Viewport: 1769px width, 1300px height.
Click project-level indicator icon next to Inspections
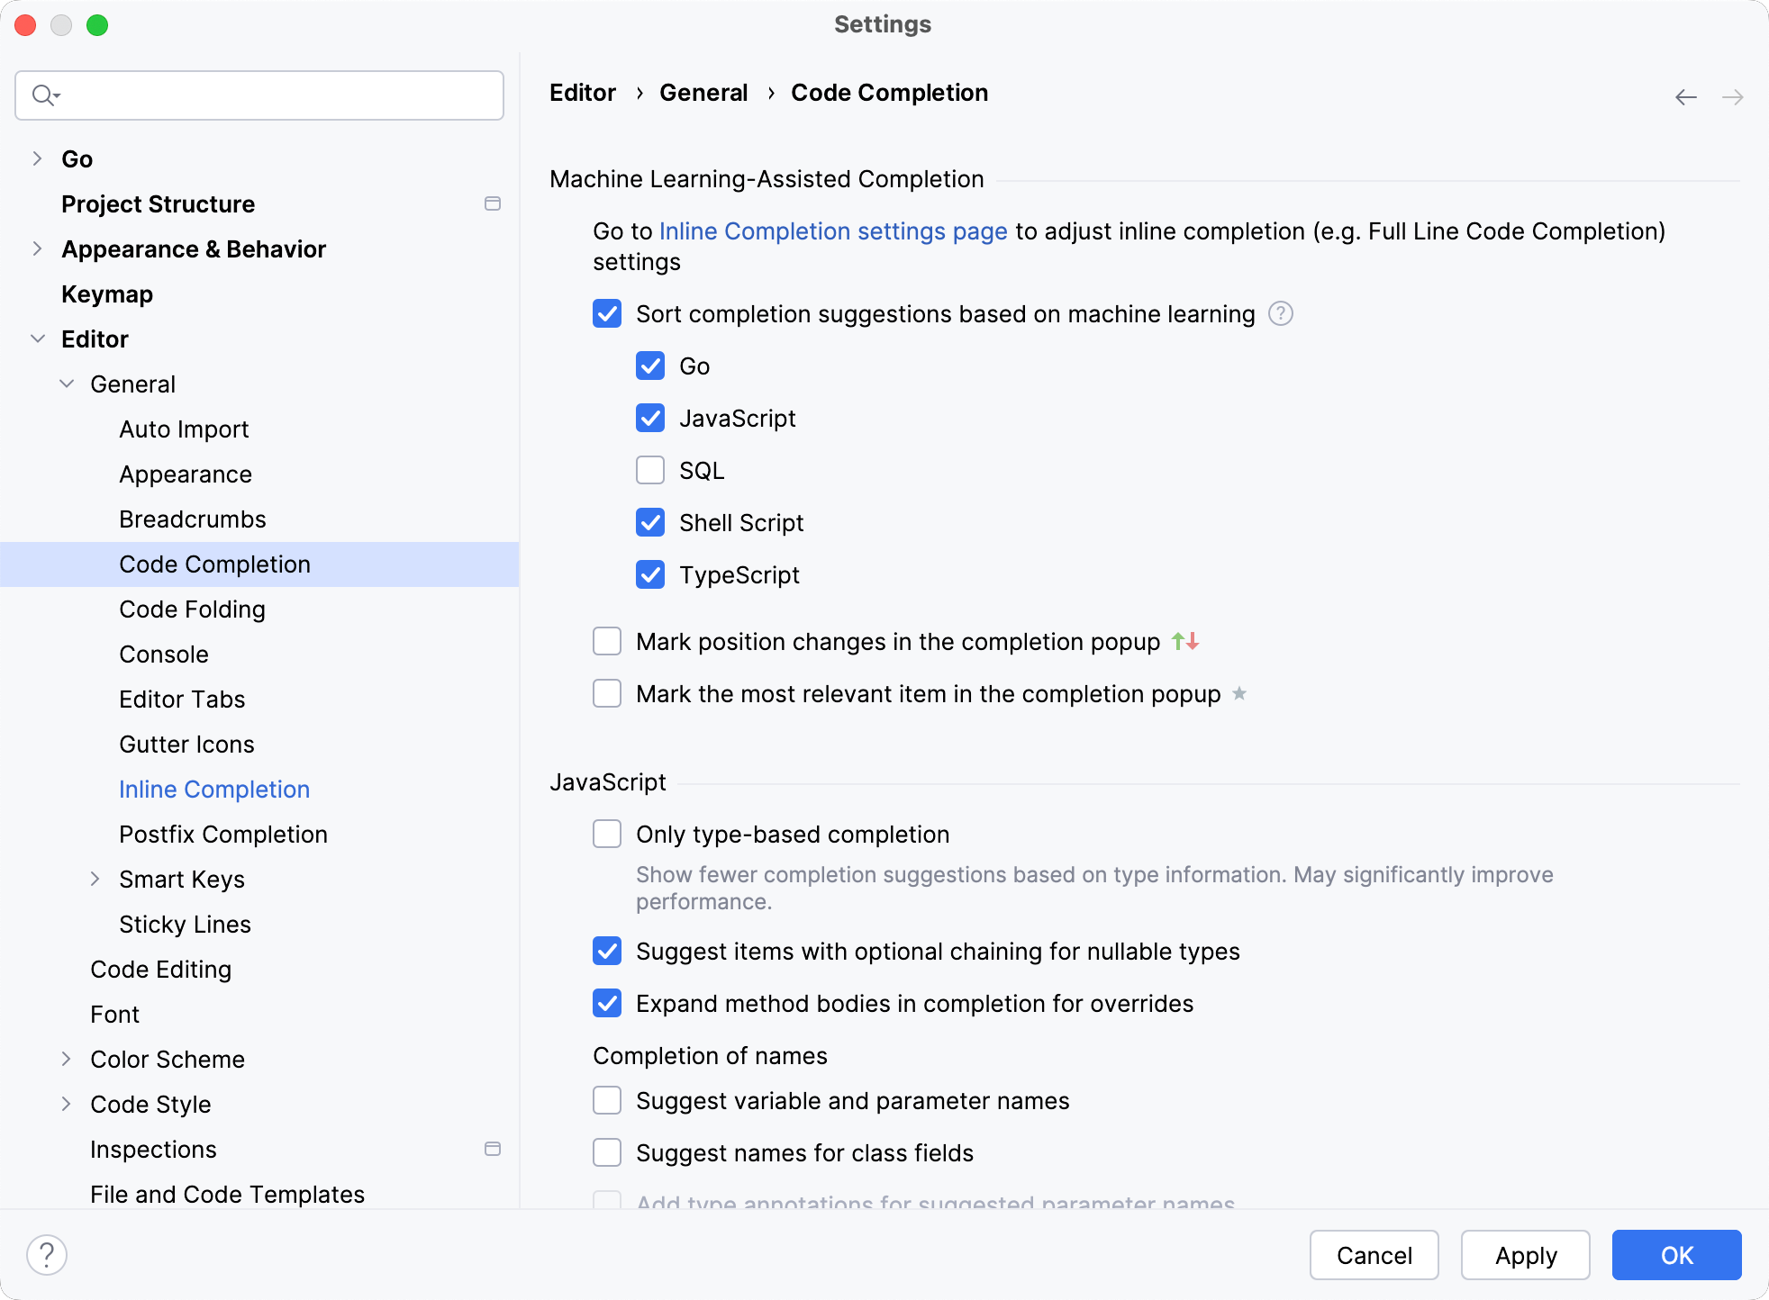[493, 1149]
